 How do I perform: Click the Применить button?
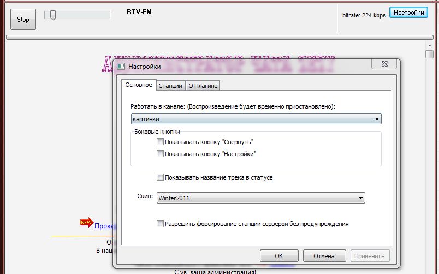[x=370, y=255]
